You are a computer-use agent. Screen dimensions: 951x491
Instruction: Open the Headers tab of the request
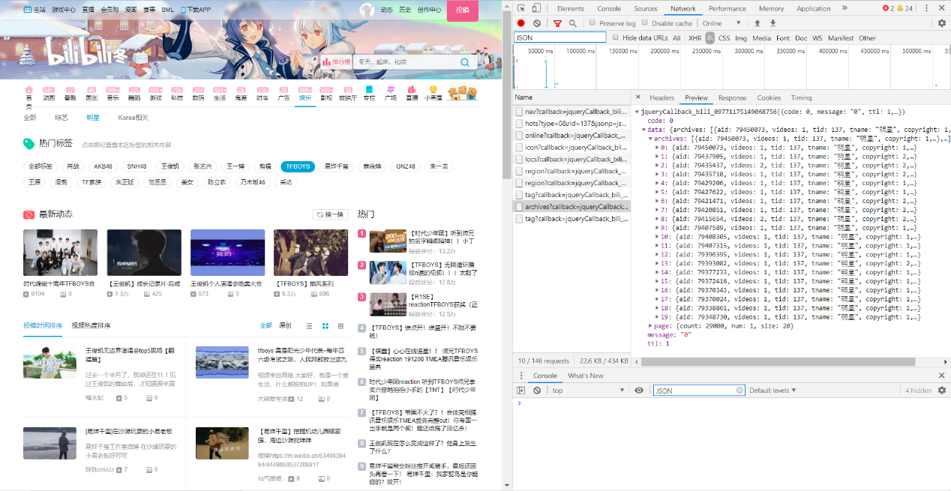click(x=661, y=97)
